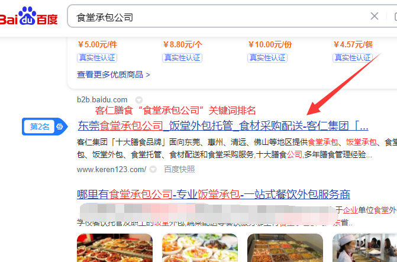Click the refresh icon on the ranking badge

tap(60, 127)
